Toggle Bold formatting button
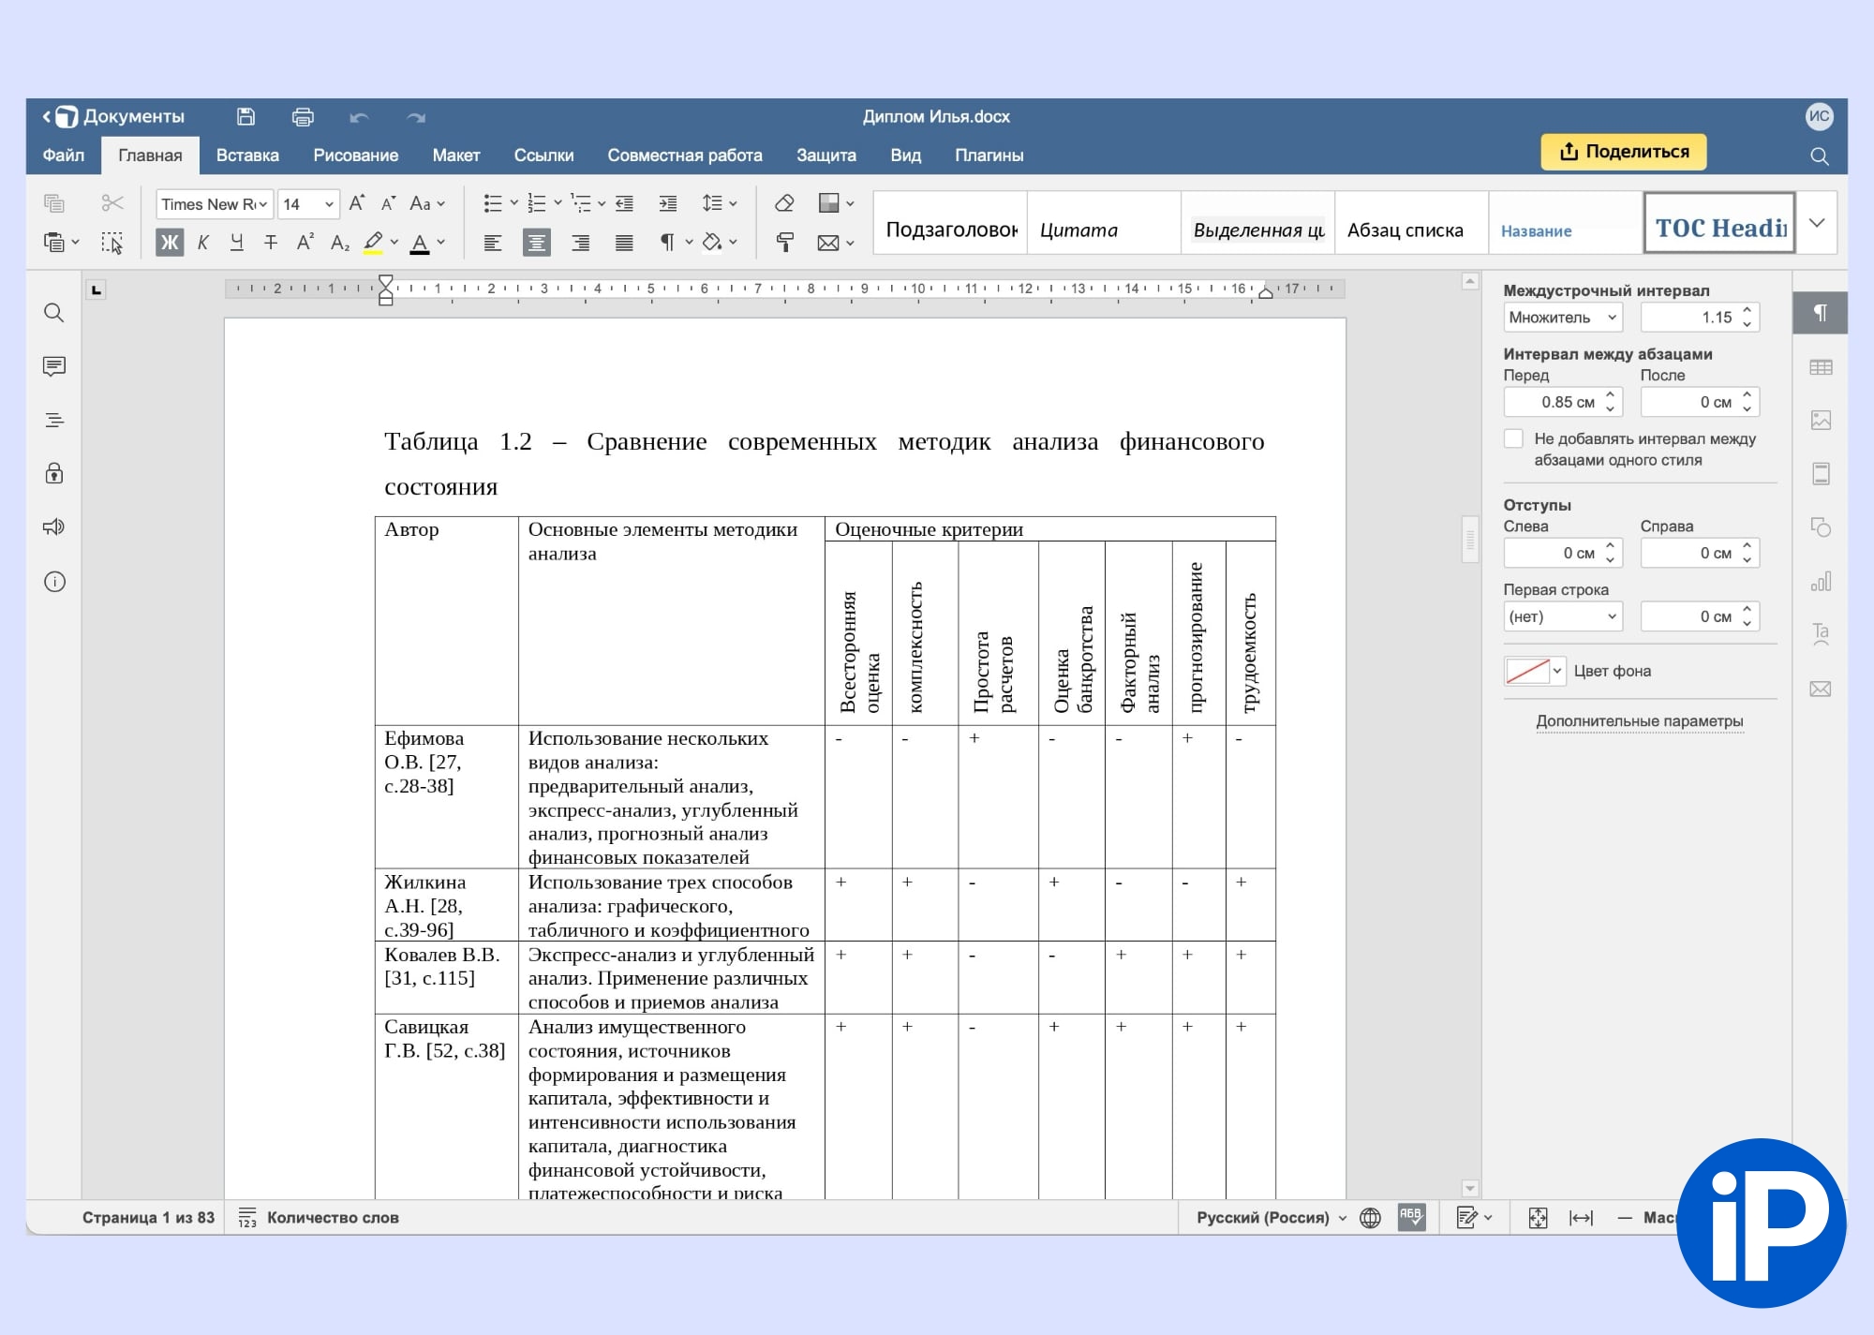The height and width of the screenshot is (1335, 1874). tap(170, 243)
